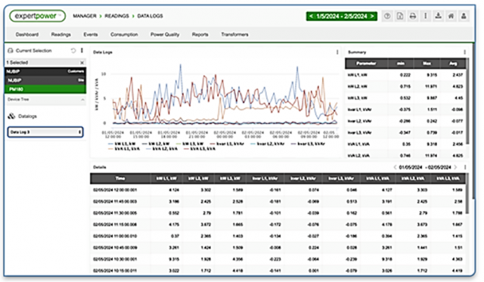The image size is (484, 282).
Task: Open the help icon in top toolbar
Action: (387, 16)
